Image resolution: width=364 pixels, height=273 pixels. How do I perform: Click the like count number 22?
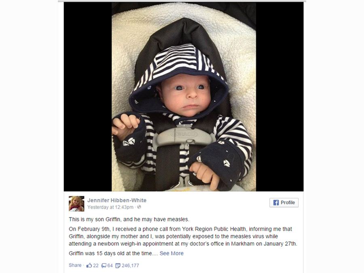coord(95,265)
